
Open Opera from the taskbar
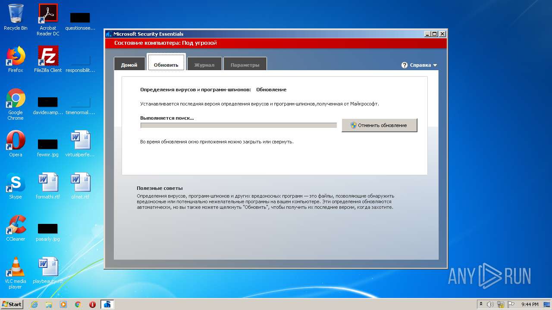[93, 304]
